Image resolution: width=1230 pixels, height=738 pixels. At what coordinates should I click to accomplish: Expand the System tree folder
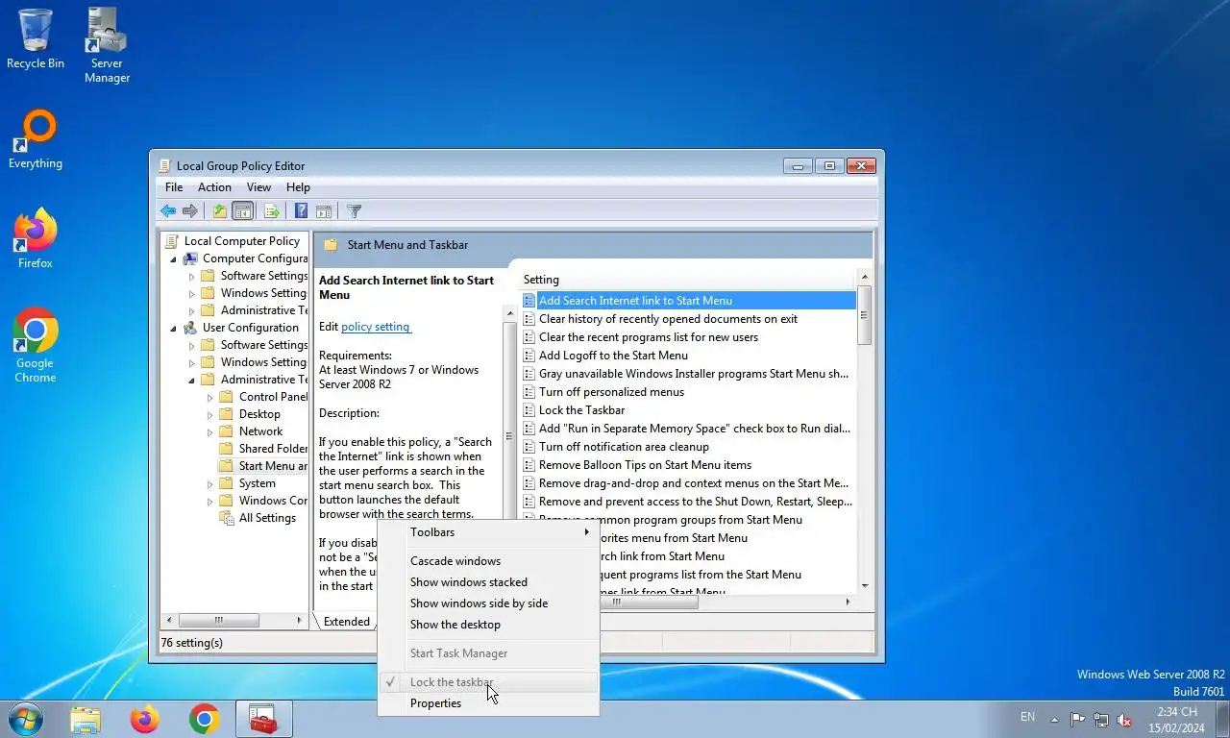point(210,483)
